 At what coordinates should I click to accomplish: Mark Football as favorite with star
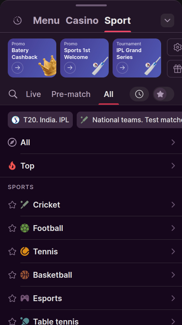(x=12, y=228)
